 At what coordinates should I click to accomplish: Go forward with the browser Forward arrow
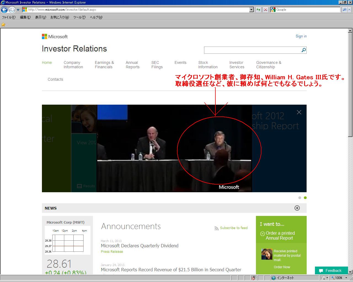(x=12, y=10)
